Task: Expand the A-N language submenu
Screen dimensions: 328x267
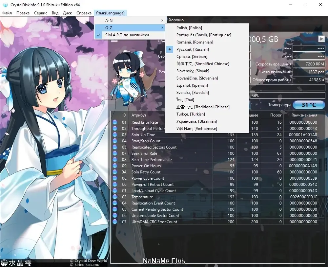Action: 130,21
